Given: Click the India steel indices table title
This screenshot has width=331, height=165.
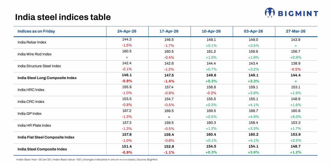Looking at the screenshot, I should [63, 17].
